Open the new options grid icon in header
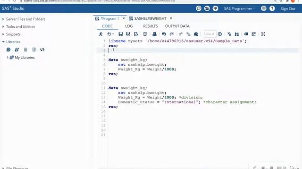 tap(215, 8)
